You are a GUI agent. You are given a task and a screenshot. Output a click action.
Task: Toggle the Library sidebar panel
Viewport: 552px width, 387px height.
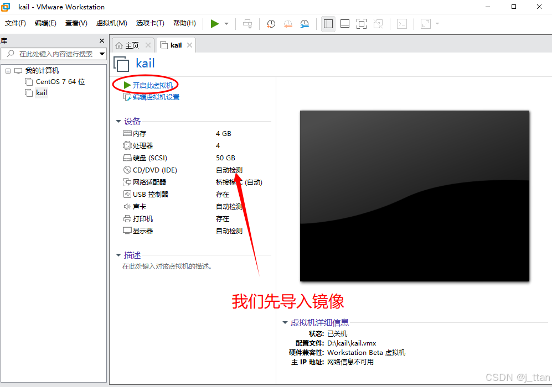coord(328,23)
